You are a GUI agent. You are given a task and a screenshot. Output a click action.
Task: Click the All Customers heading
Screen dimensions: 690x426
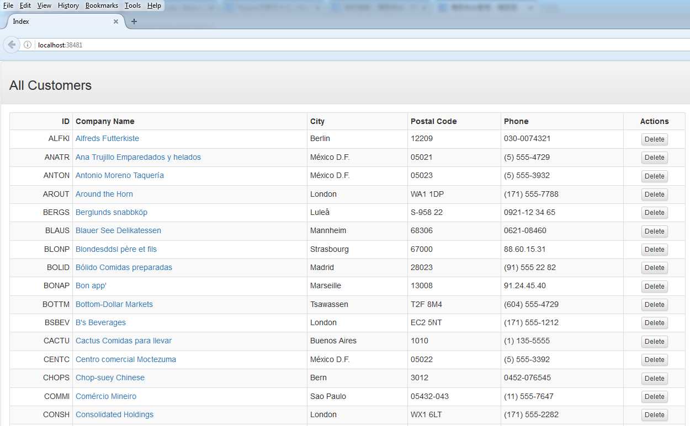click(x=50, y=85)
